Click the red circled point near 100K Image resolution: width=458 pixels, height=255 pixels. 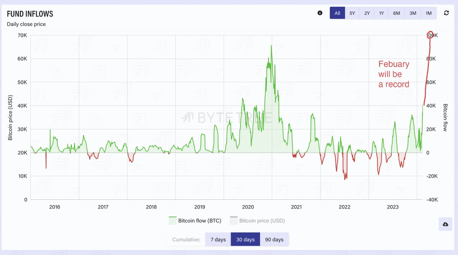430,35
